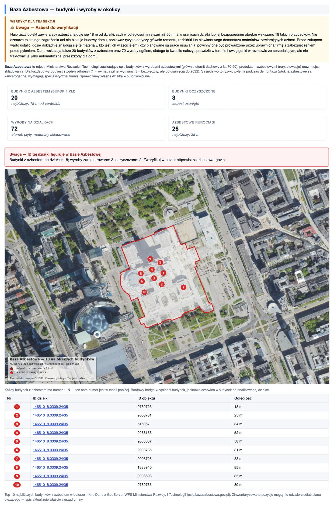The height and width of the screenshot is (506, 334).
Task: Click the row badge 8 in the table
Action: click(17, 467)
